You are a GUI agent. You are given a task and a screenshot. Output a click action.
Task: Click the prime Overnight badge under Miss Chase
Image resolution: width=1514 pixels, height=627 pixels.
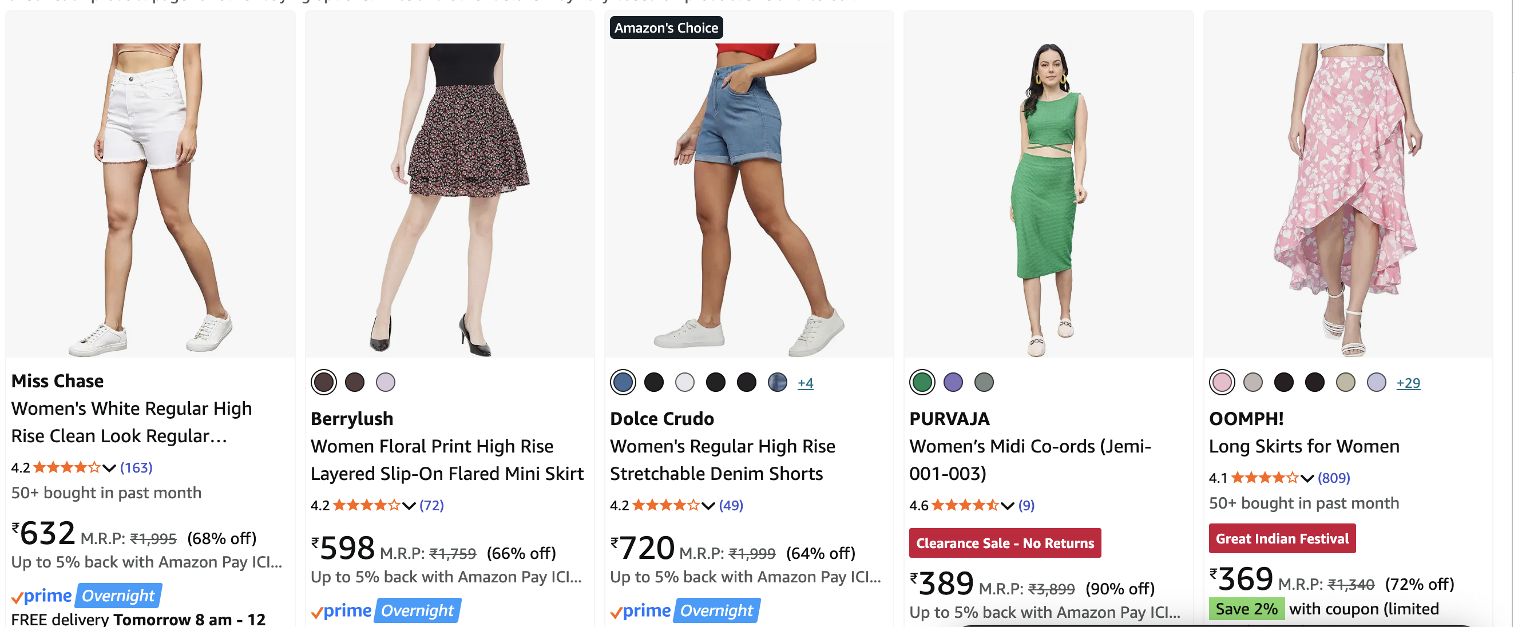point(86,596)
